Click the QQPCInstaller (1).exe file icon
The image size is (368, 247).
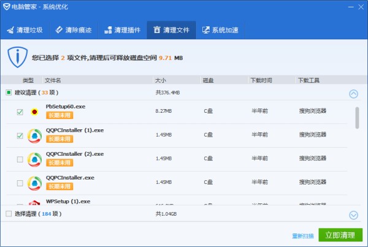pos(35,135)
